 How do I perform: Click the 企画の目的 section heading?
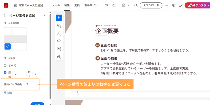point(109,45)
